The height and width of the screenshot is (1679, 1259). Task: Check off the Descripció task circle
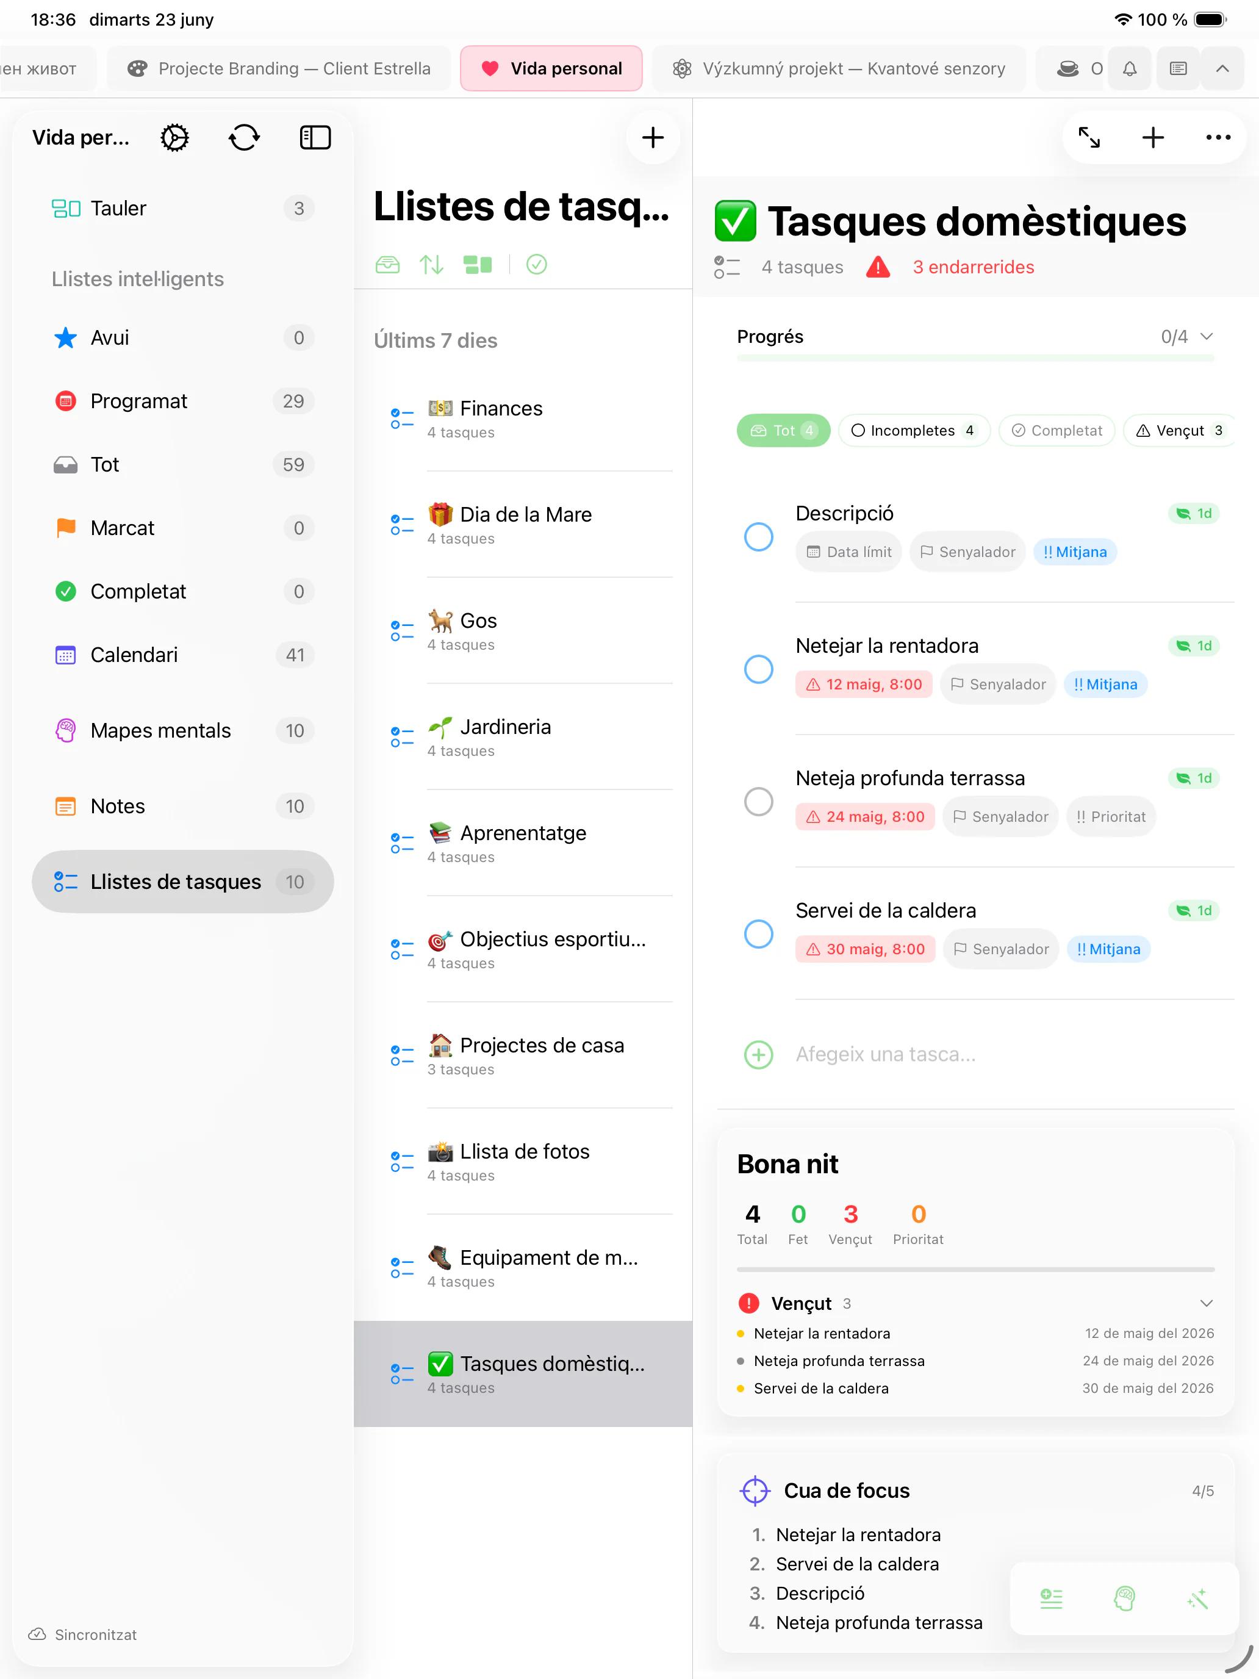[x=758, y=537]
